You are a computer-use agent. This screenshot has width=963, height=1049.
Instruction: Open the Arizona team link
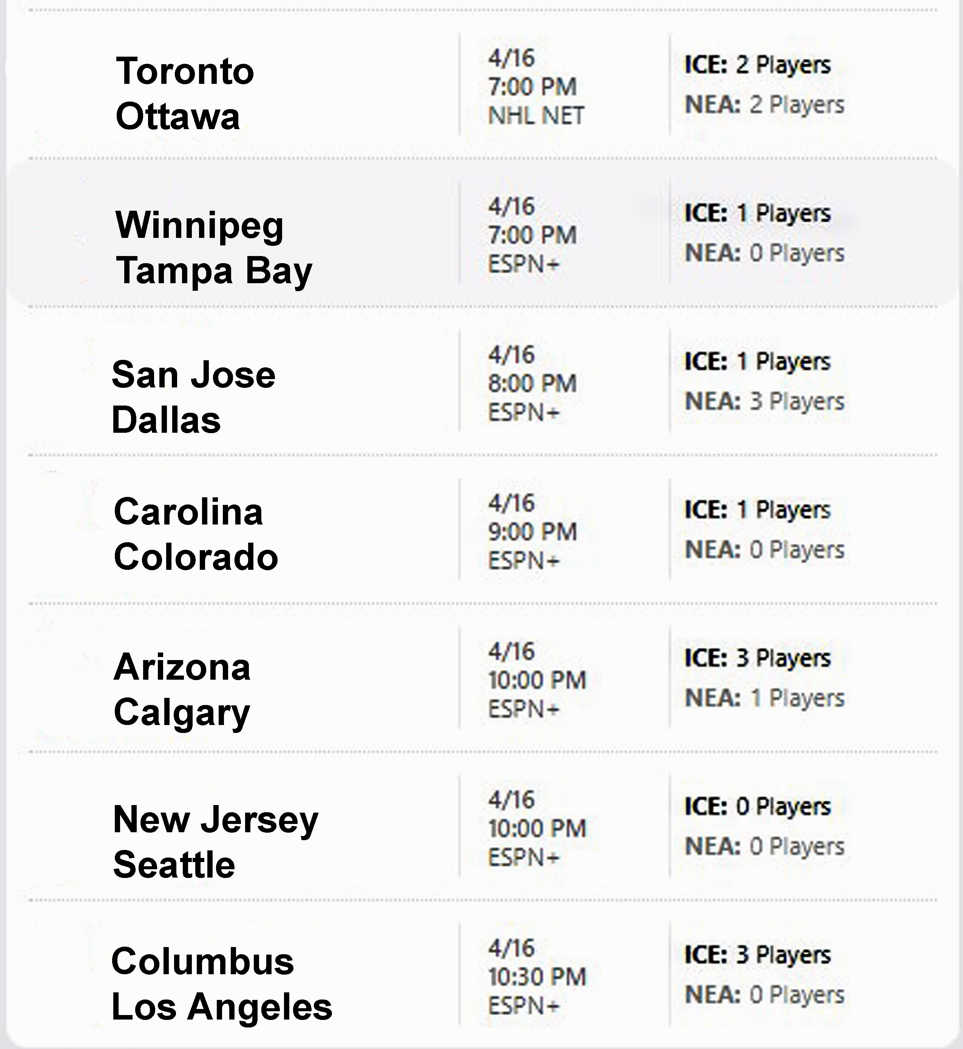(x=182, y=667)
